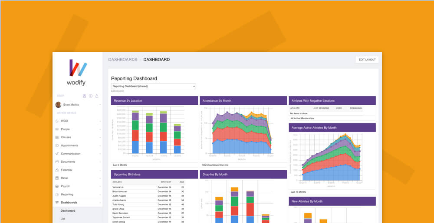Click Justin Fugate in birthdays table
The height and width of the screenshot is (223, 434).
coord(118,196)
